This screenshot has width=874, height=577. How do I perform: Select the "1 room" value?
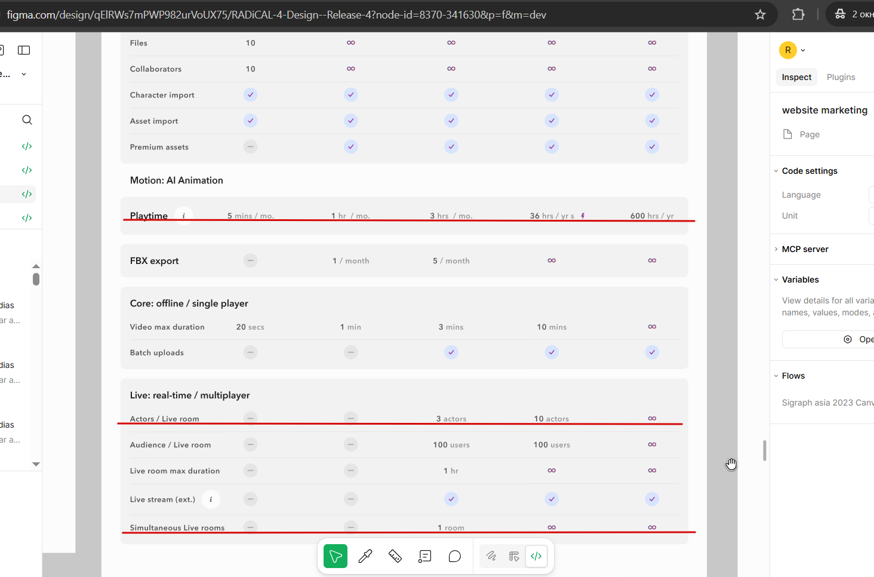coord(451,527)
